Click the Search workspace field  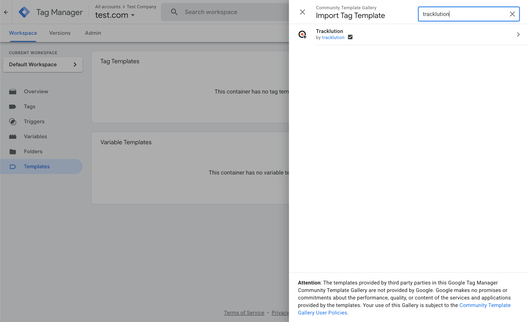pos(225,12)
